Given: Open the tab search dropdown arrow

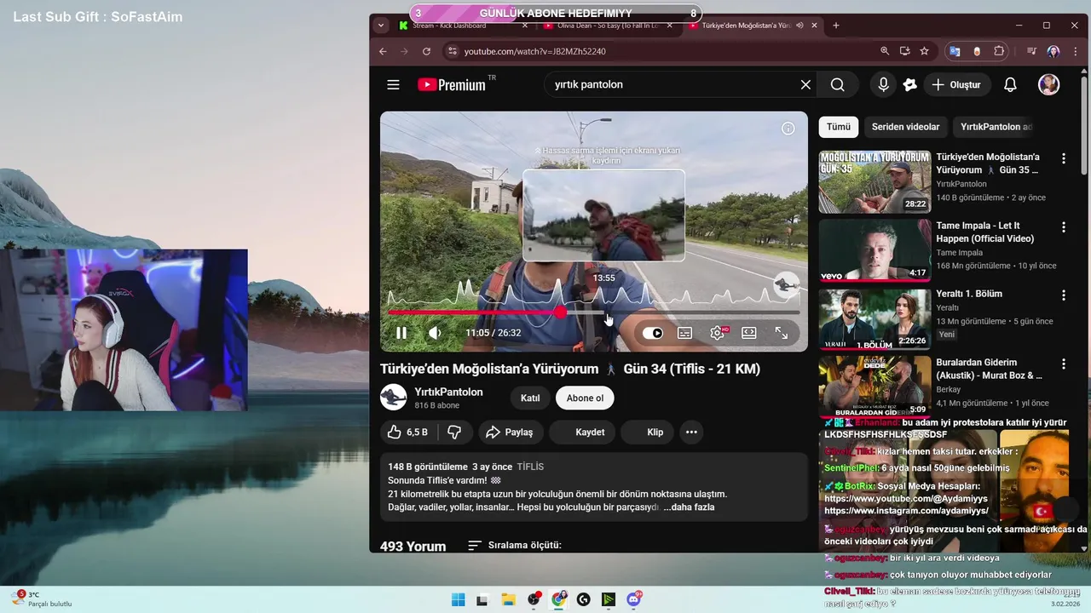Looking at the screenshot, I should pos(380,26).
